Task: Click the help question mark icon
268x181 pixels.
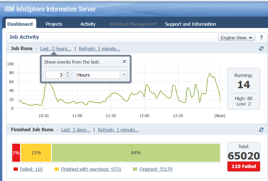Action: tap(261, 38)
